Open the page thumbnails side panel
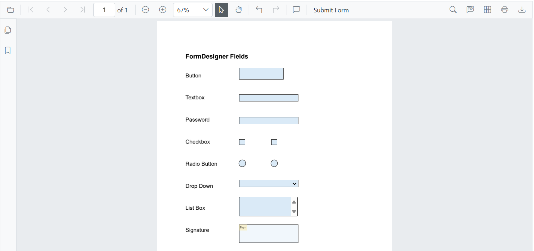The width and height of the screenshot is (534, 251). coord(8,30)
